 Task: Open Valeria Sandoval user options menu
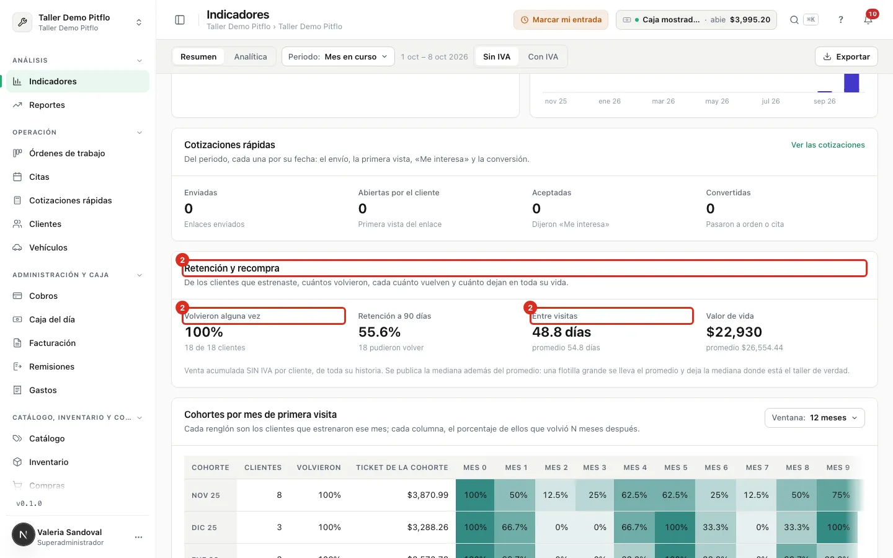(138, 537)
